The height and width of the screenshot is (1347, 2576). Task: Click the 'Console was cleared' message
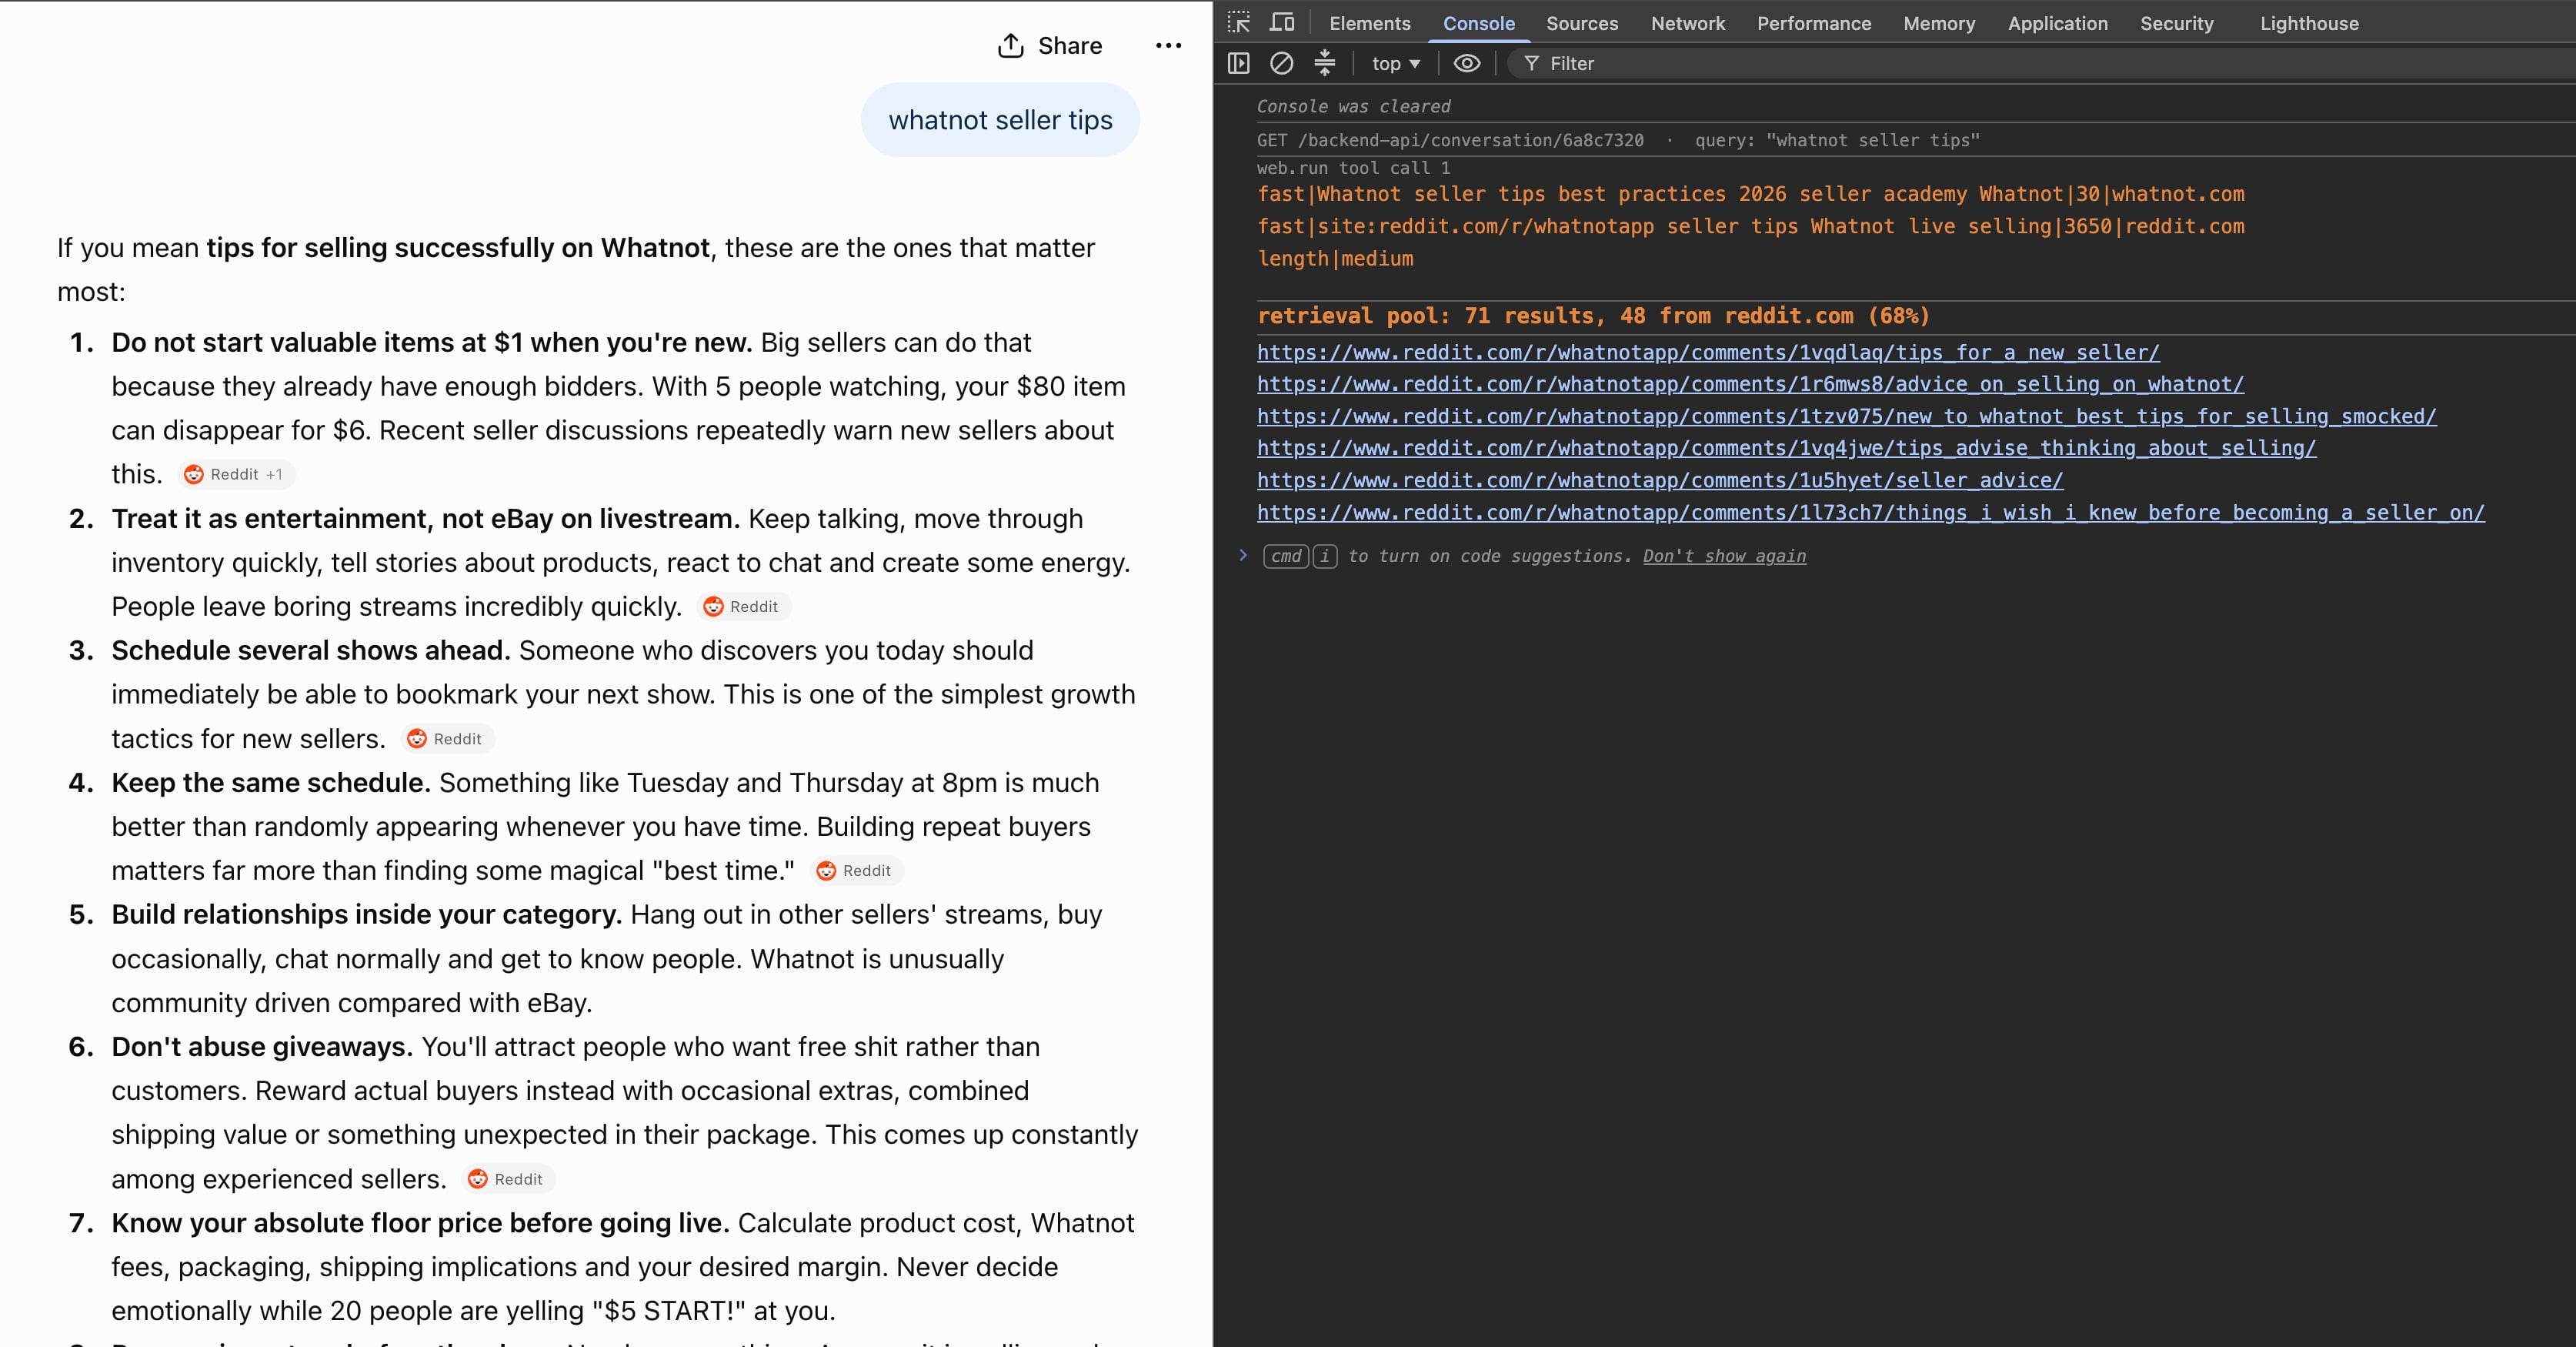(x=1353, y=106)
